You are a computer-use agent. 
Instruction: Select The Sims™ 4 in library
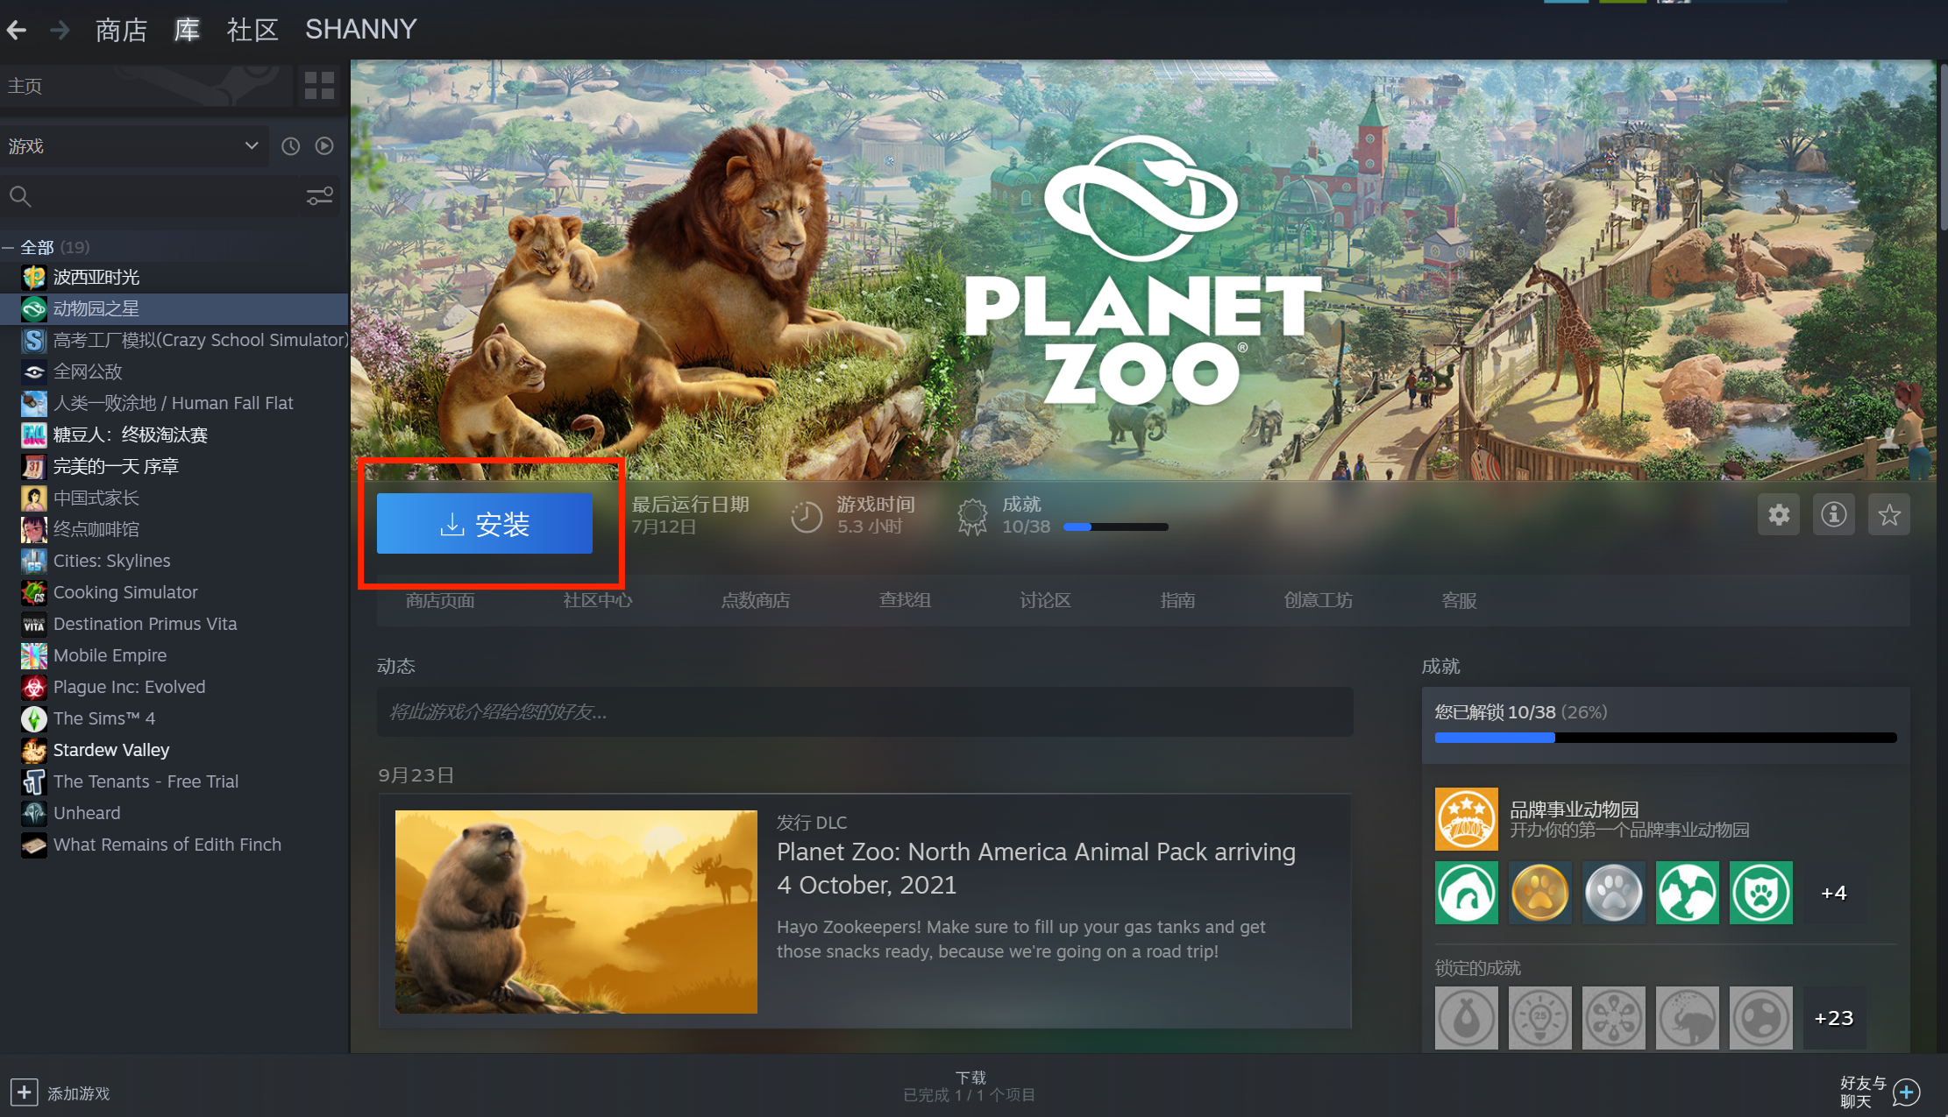174,718
